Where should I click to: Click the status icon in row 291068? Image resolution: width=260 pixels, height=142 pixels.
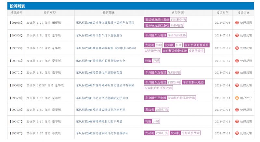237,23
